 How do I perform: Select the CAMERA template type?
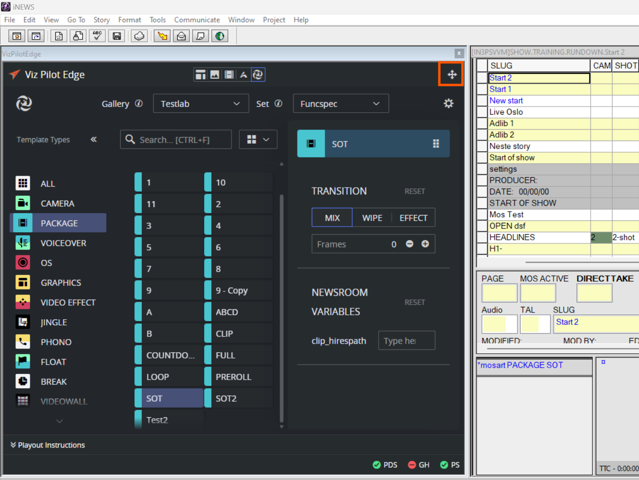click(x=58, y=204)
